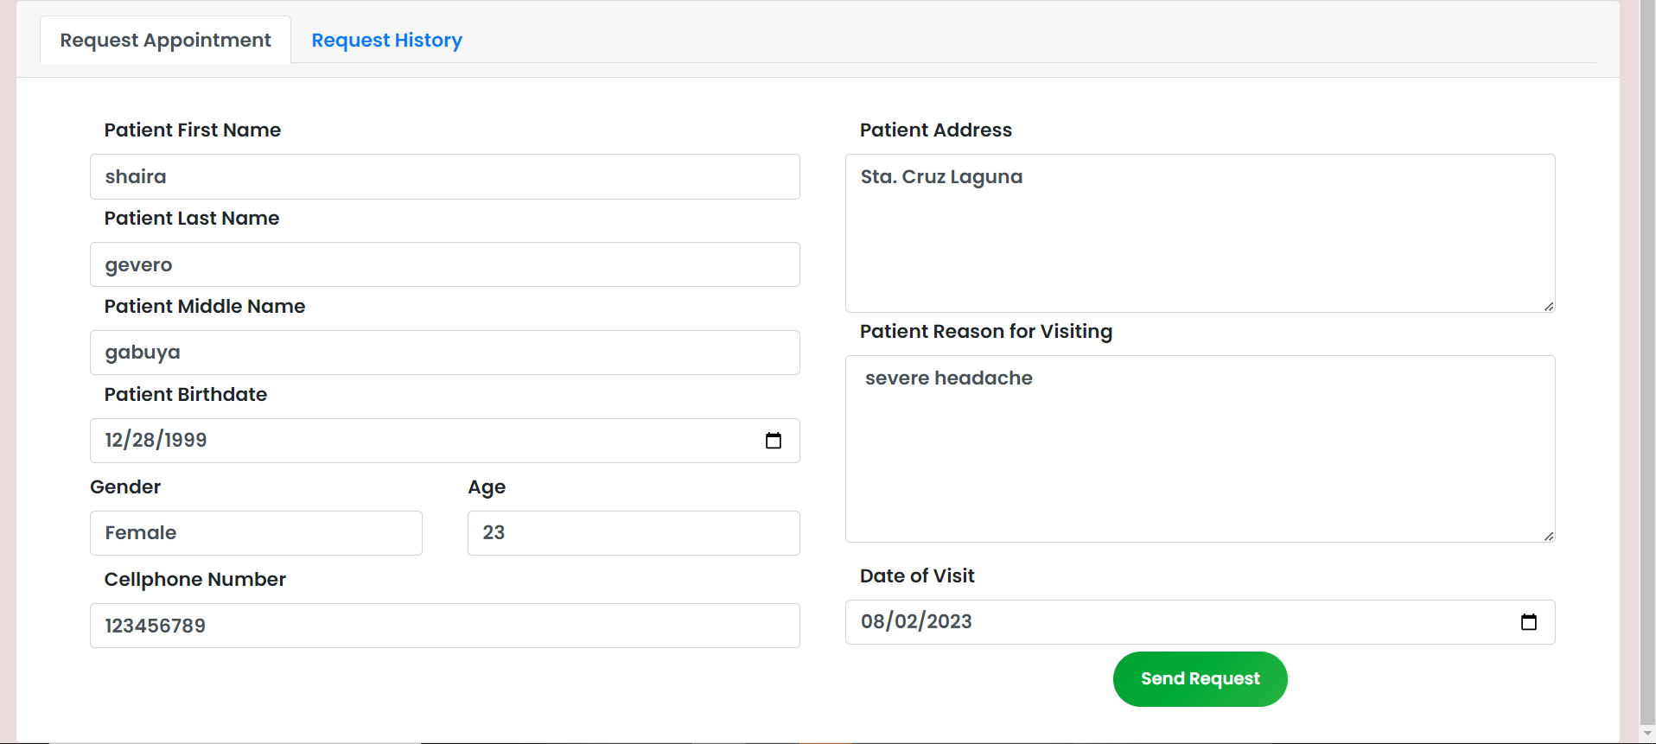Focus the Patient Last Name field

pos(444,265)
